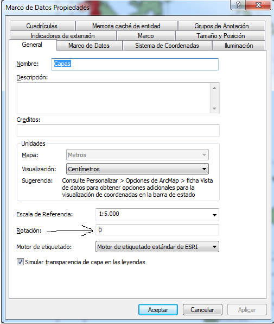Select the Memoria caché de entidad tab
Image resolution: width=274 pixels, height=324 pixels.
tap(126, 26)
